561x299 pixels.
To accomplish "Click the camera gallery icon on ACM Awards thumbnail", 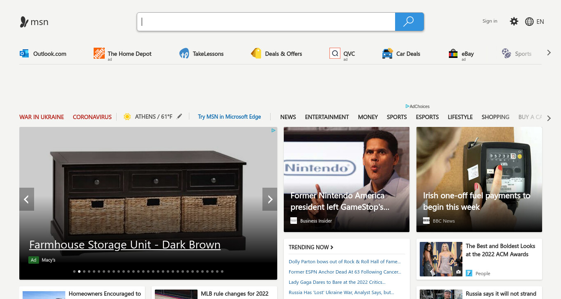I will click(x=458, y=272).
